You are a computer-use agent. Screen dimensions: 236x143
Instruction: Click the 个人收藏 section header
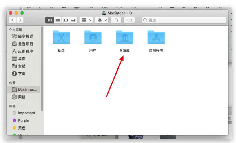click(x=15, y=30)
